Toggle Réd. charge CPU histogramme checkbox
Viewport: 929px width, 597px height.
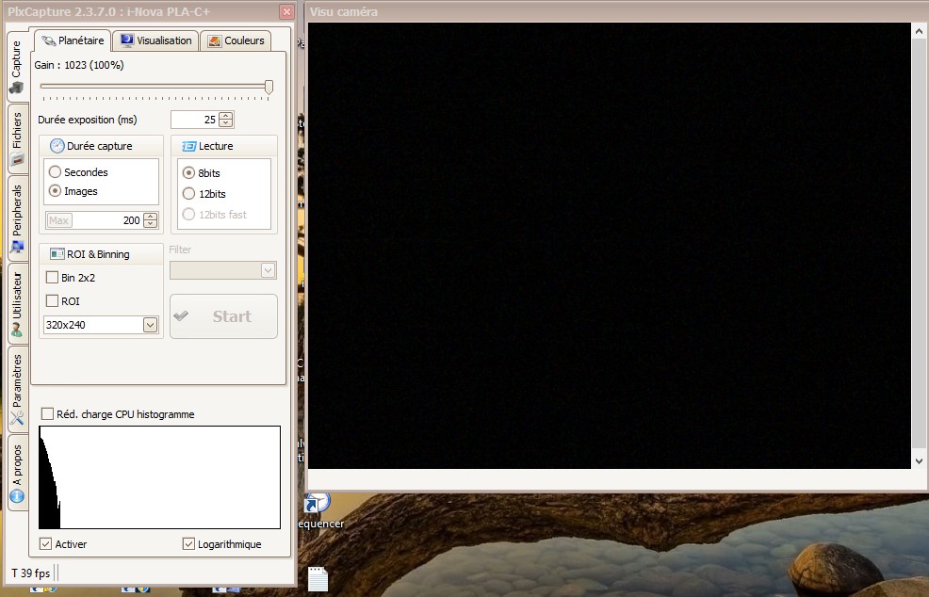[x=47, y=413]
